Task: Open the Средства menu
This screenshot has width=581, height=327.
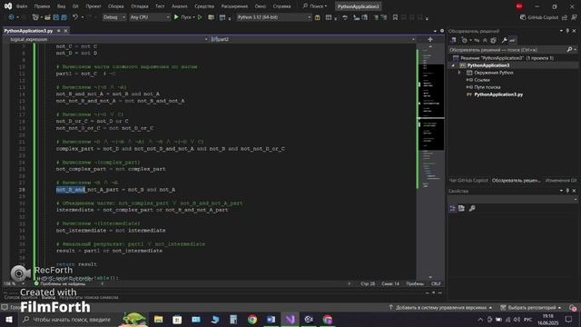Action: click(x=204, y=6)
